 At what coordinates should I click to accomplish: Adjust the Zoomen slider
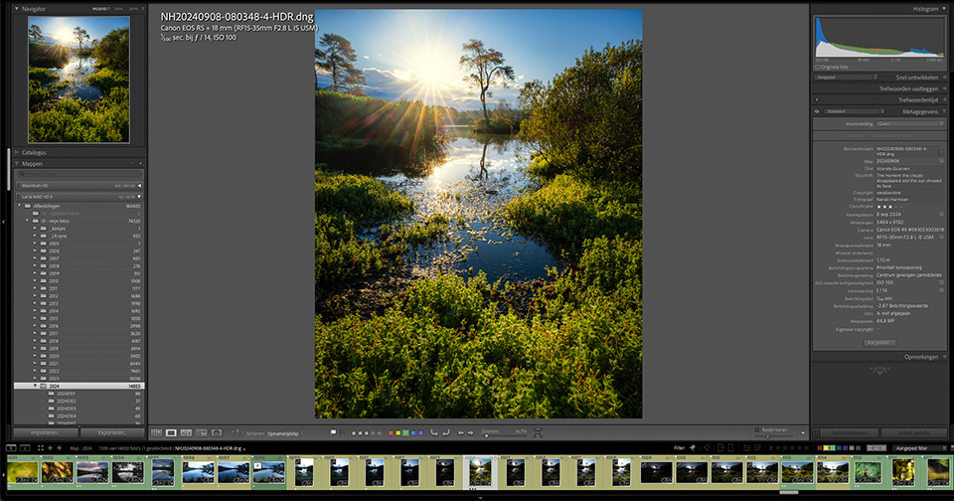(x=487, y=435)
